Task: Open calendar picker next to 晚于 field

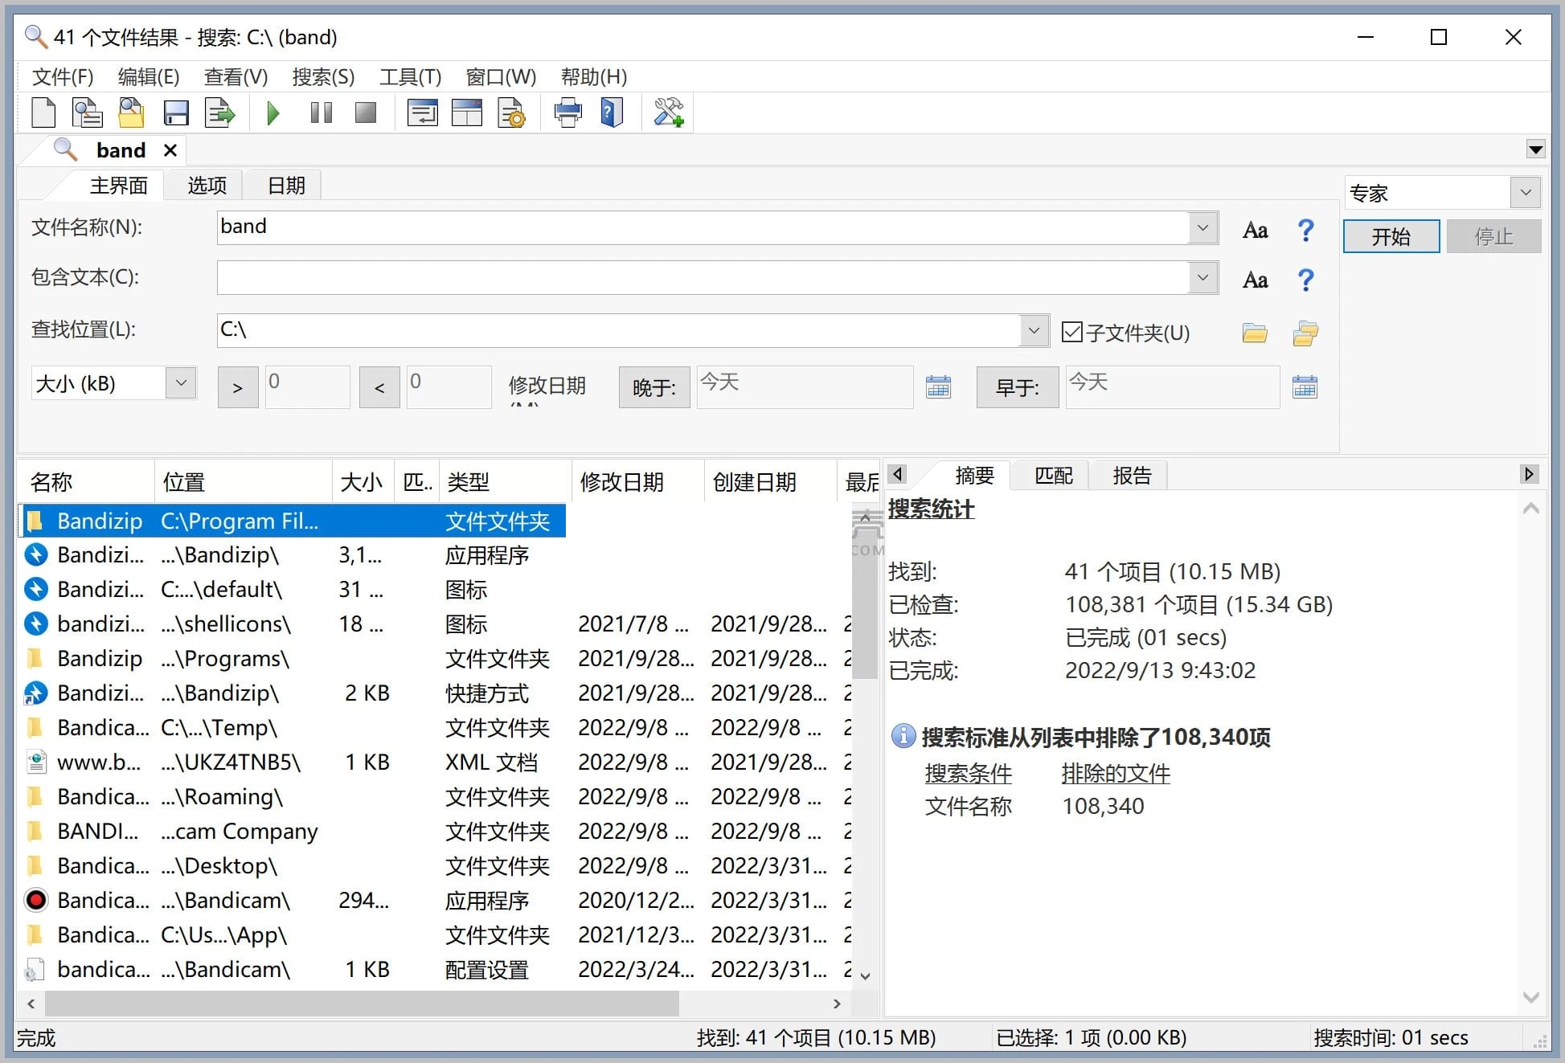Action: coord(938,387)
